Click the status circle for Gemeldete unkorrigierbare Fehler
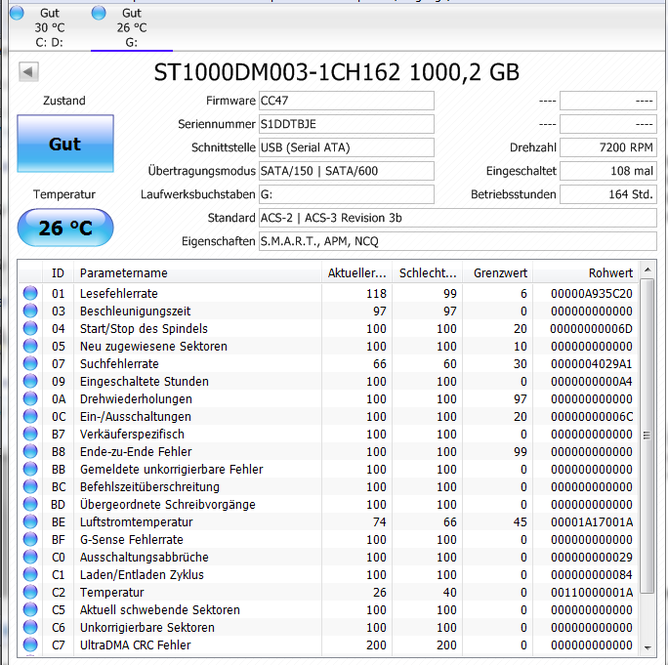 (30, 469)
